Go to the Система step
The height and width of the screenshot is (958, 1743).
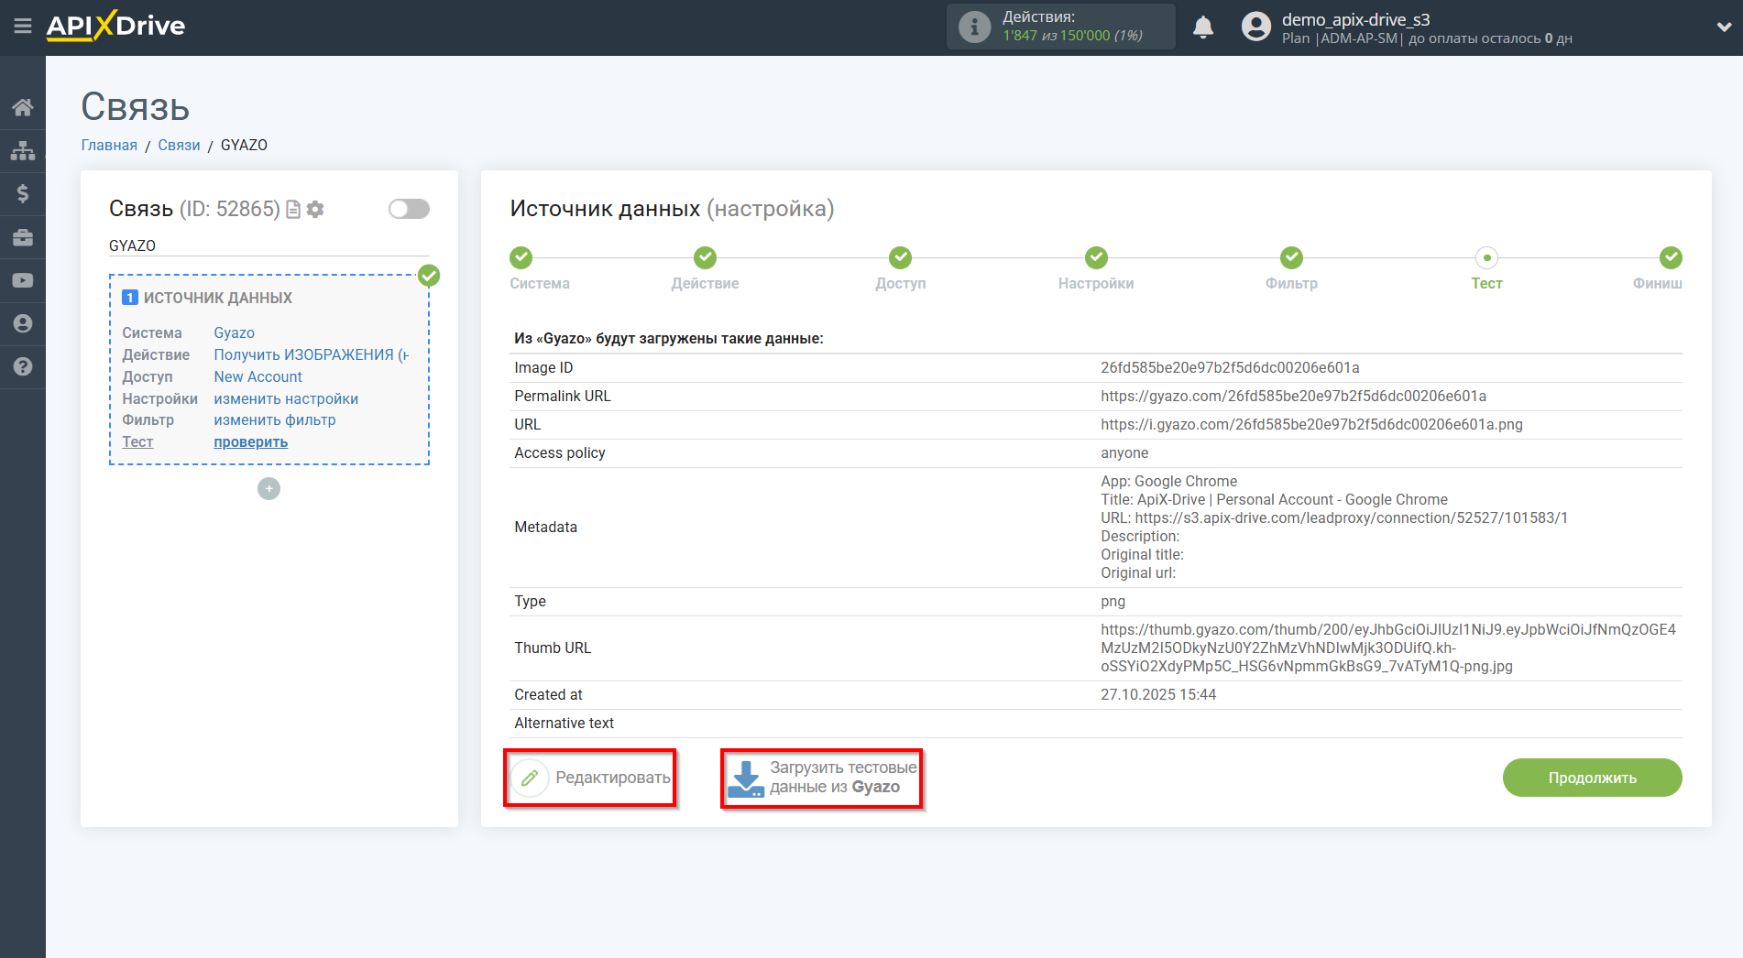point(521,258)
